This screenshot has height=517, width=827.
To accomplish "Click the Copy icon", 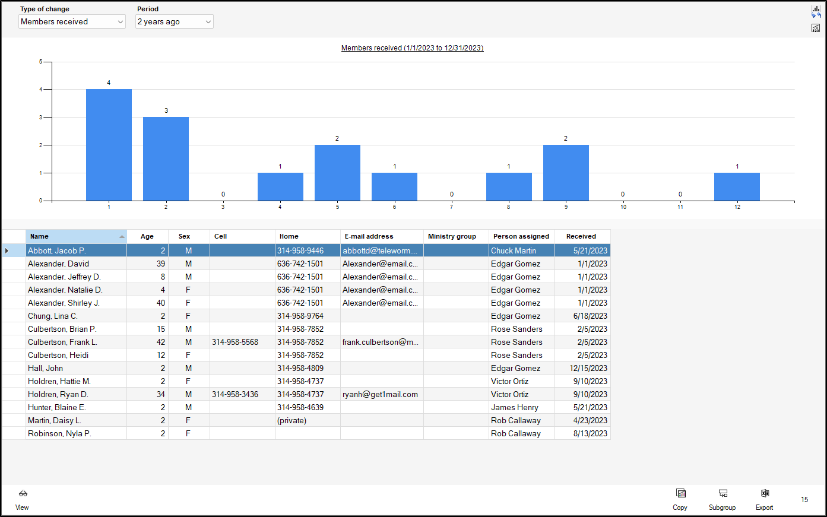I will pyautogui.click(x=680, y=494).
